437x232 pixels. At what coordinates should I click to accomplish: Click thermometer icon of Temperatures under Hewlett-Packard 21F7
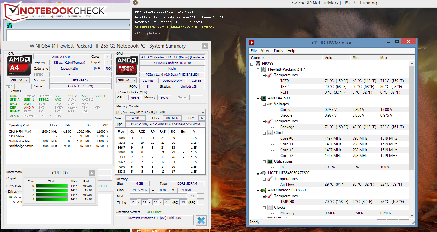(x=270, y=75)
